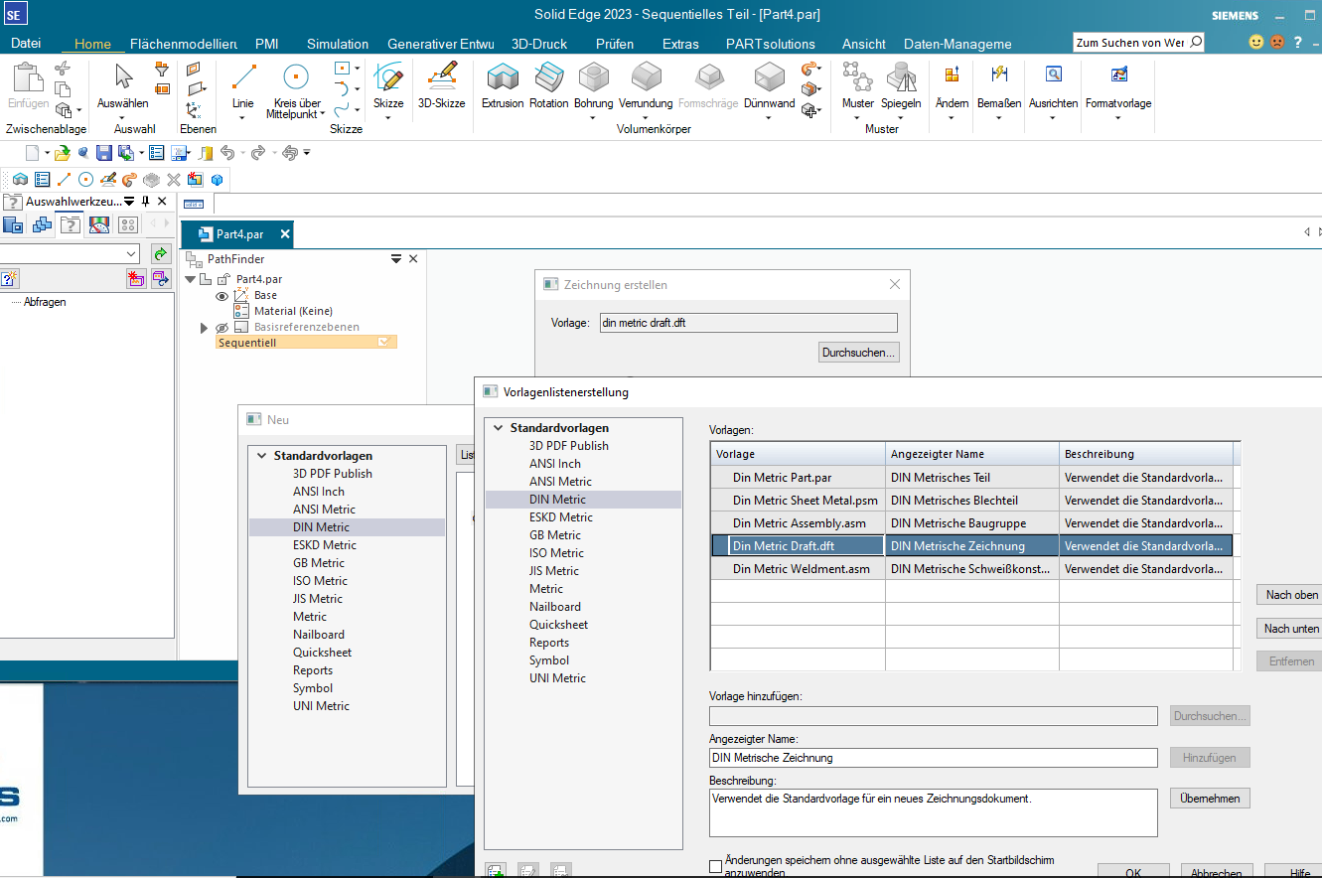Open the Ausrichten tool
Viewport: 1322px width, 878px height.
point(1053,84)
